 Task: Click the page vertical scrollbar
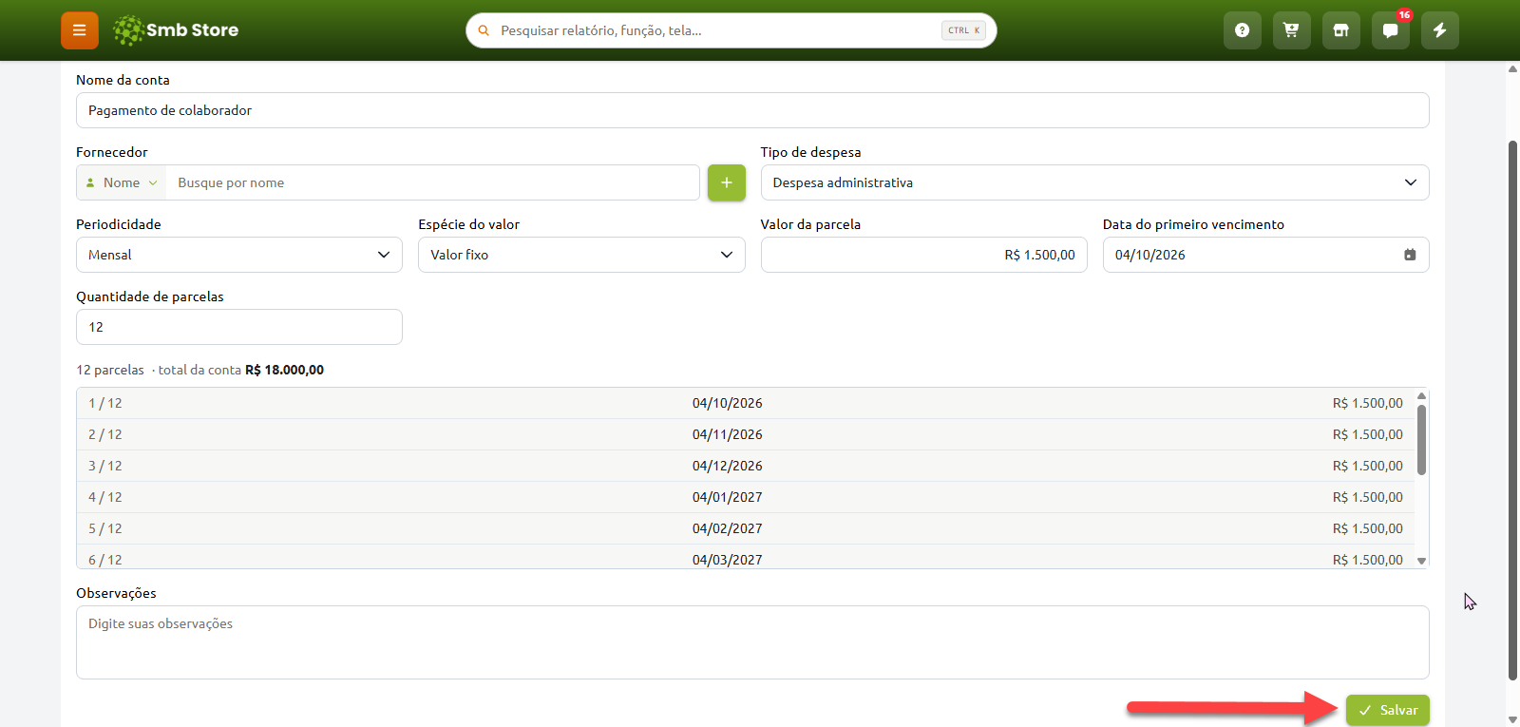point(1512,411)
